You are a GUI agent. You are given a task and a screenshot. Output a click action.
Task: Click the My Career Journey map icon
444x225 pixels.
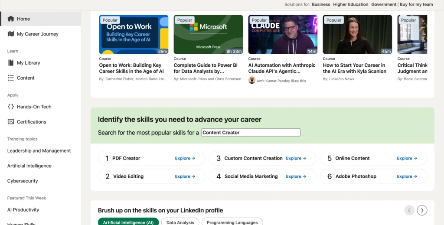(x=11, y=34)
